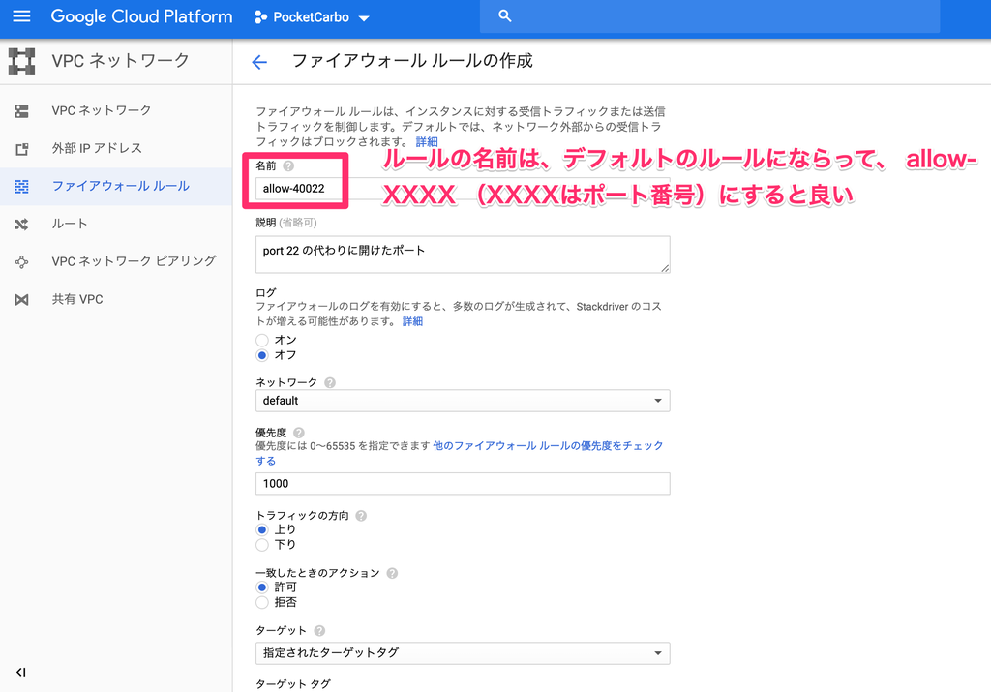991x692 pixels.
Task: Open the ネットワーク dropdown showing default
Action: tap(462, 400)
